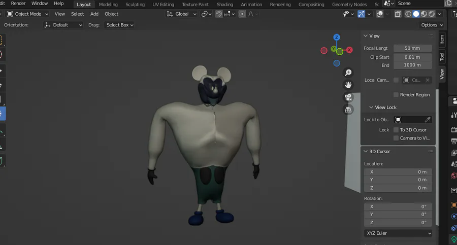457x245 pixels.
Task: Open the Orientation Default dropdown
Action: pyautogui.click(x=63, y=25)
